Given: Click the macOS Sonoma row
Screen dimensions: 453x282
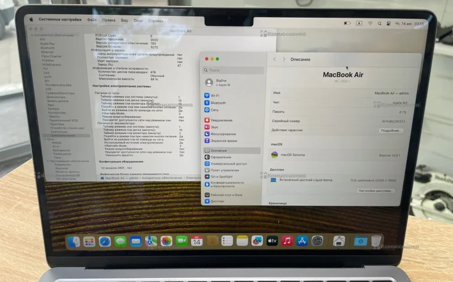Looking at the screenshot, I should [x=335, y=155].
